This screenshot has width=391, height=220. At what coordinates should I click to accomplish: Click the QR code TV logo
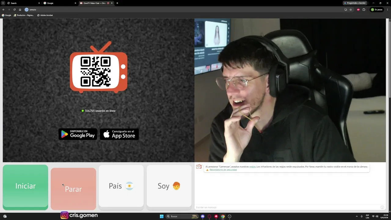(x=98, y=67)
